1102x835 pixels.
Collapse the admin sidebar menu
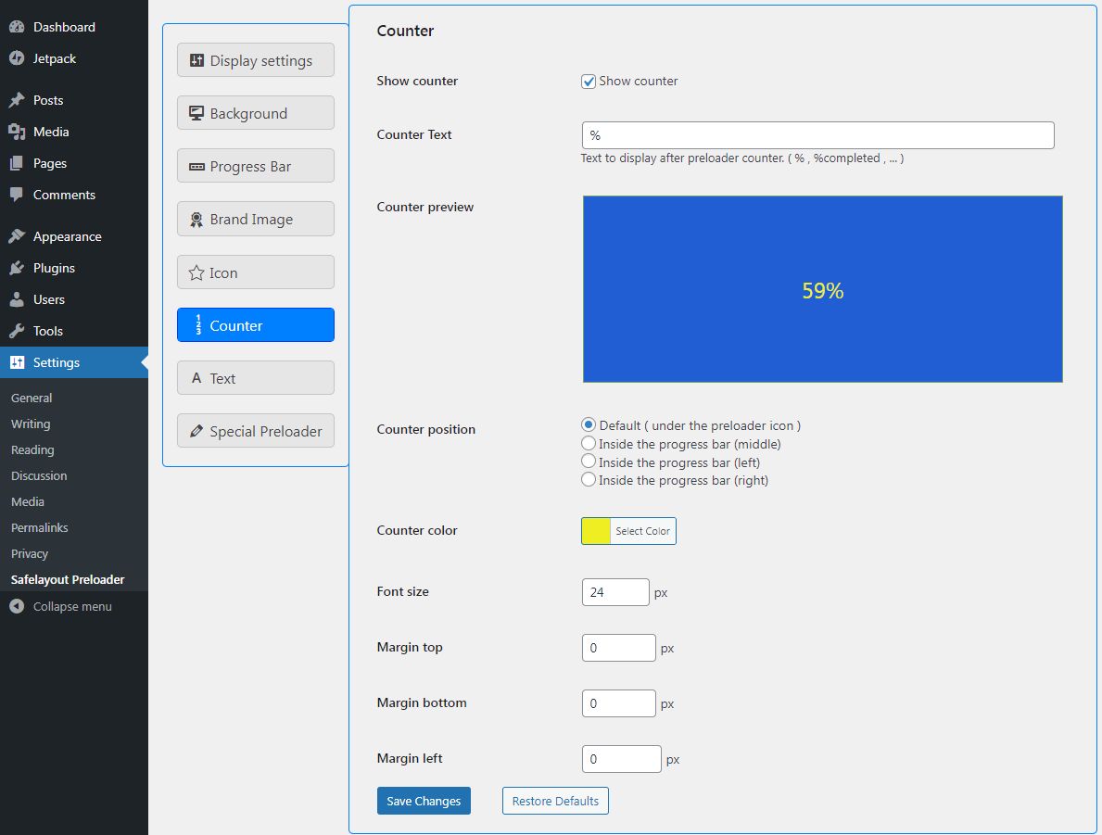coord(61,606)
